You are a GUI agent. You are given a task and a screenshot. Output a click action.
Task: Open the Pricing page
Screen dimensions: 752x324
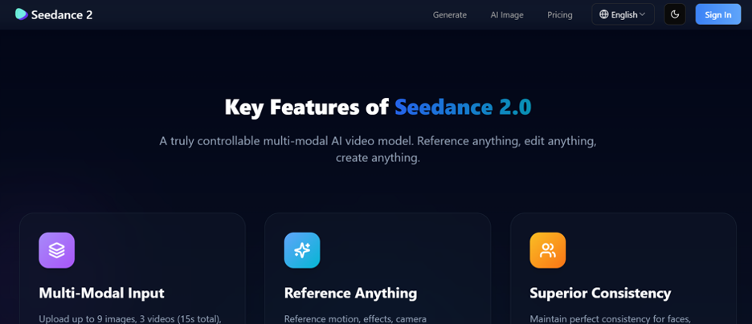pos(560,14)
